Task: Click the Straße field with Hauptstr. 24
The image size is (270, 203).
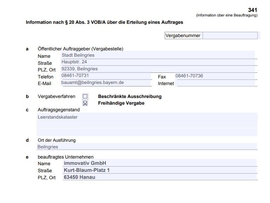Action: 157,62
